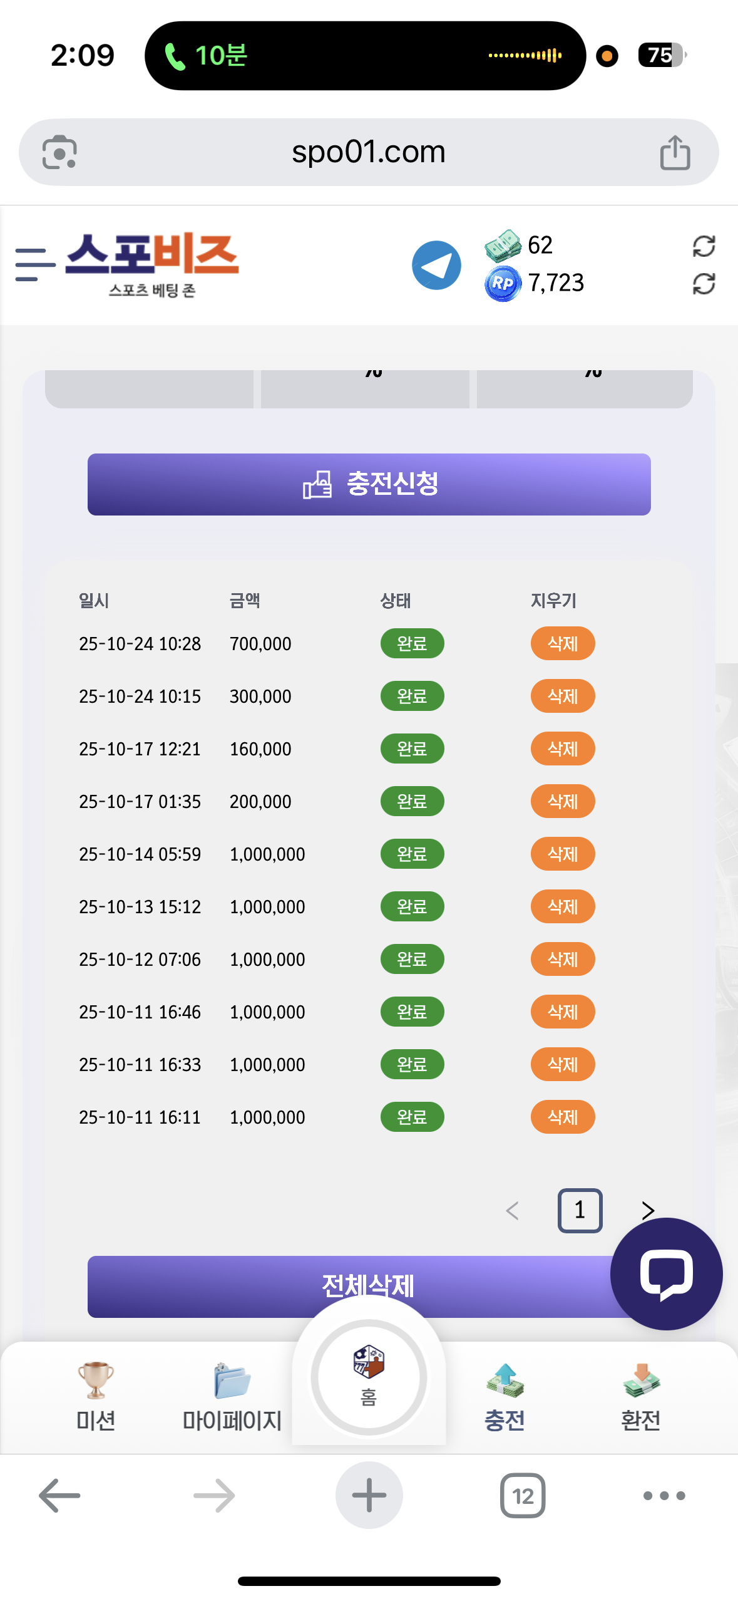Delete the 160,000 charge record

click(x=562, y=749)
